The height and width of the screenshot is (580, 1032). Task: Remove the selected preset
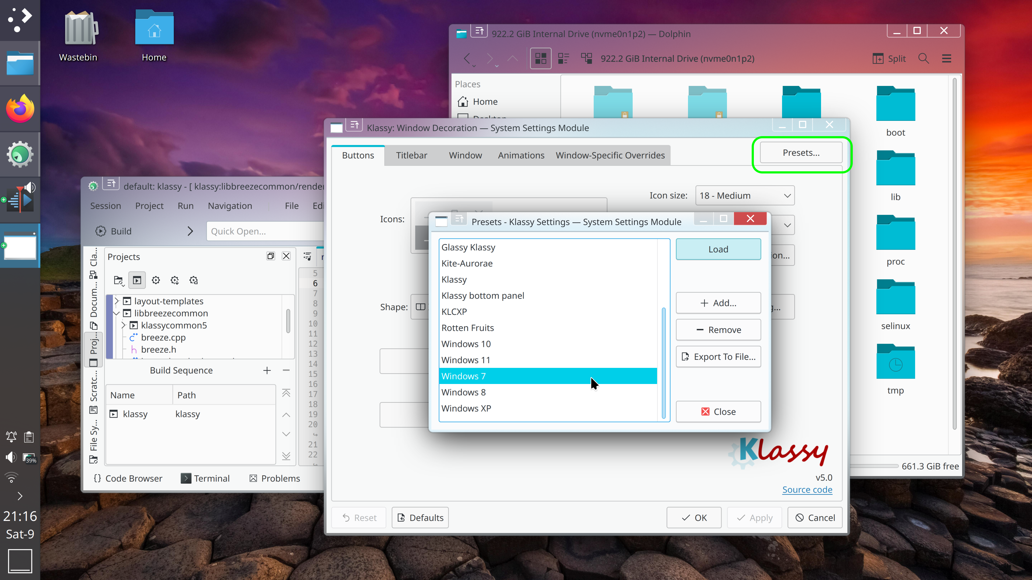click(x=718, y=329)
